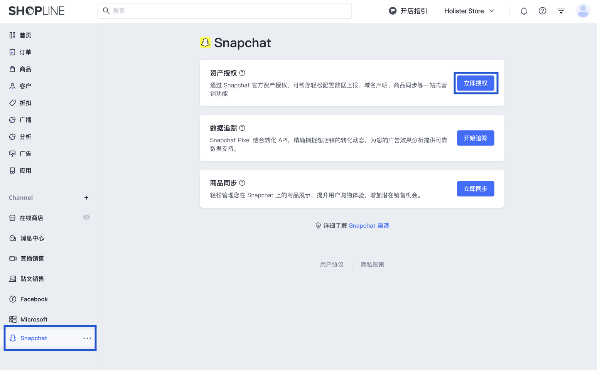The image size is (597, 370).
Task: Click the 在线商店 storefront icon
Action: (x=12, y=218)
